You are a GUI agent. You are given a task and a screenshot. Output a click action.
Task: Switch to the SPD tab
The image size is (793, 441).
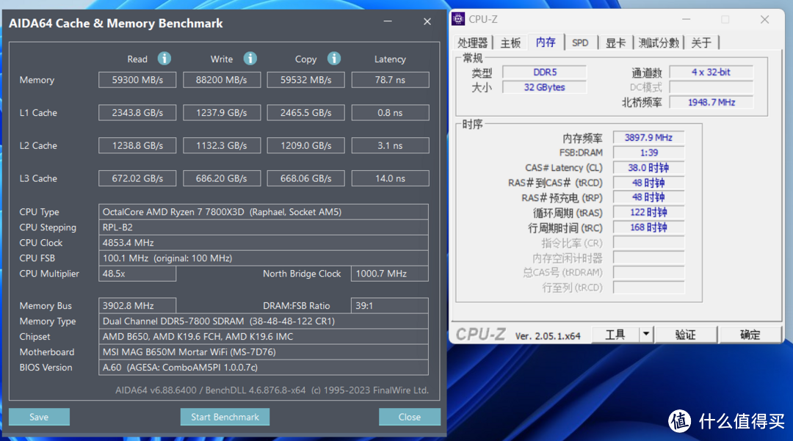coord(580,43)
